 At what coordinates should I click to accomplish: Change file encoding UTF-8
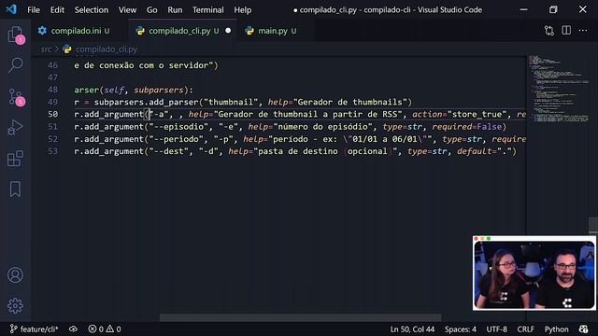coord(496,329)
